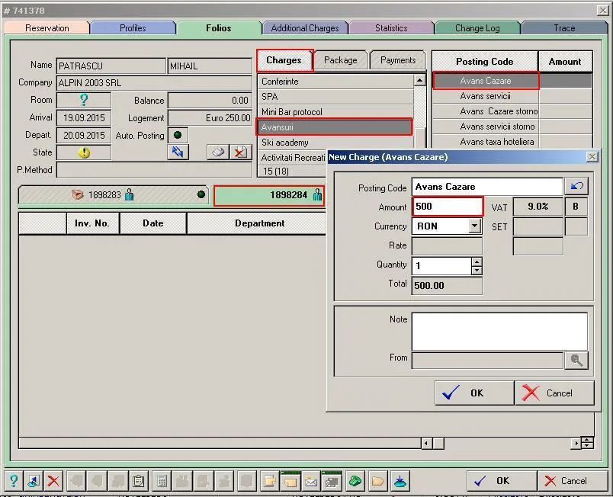Click the blue download arrow toolbar icon
The width and height of the screenshot is (613, 497).
400,480
